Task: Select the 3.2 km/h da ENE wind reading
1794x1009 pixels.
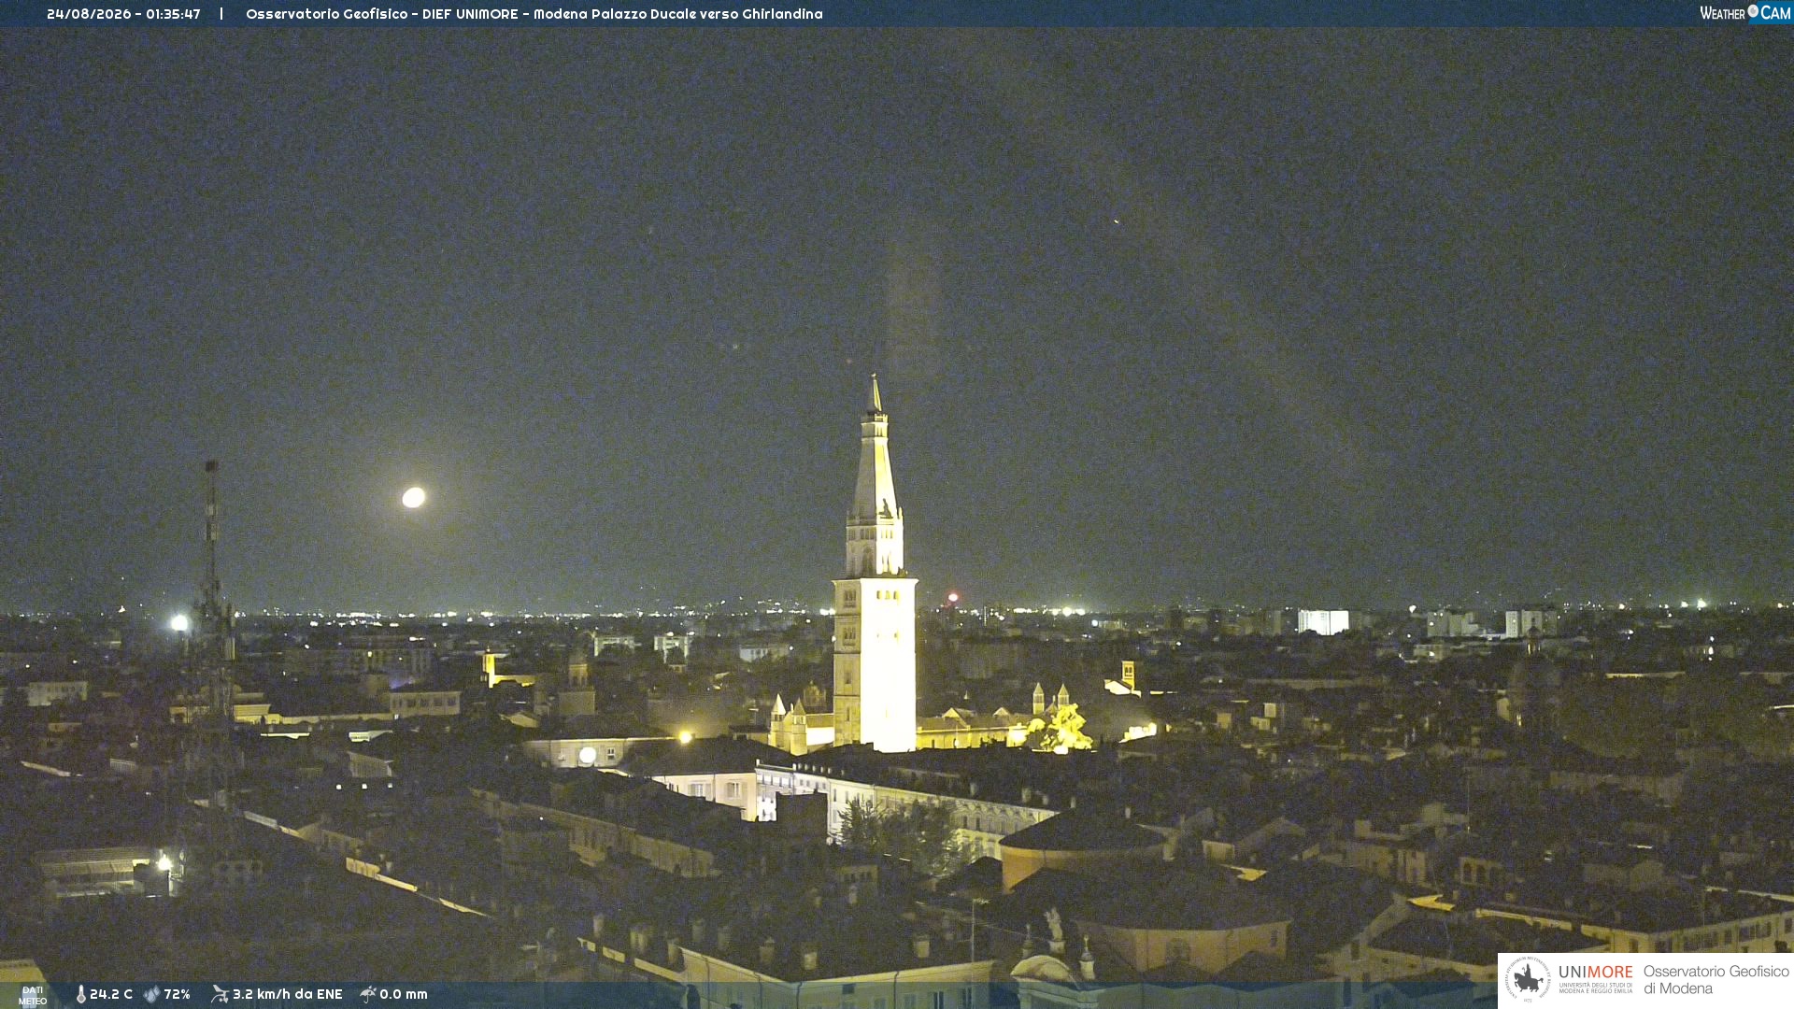Action: tap(288, 995)
